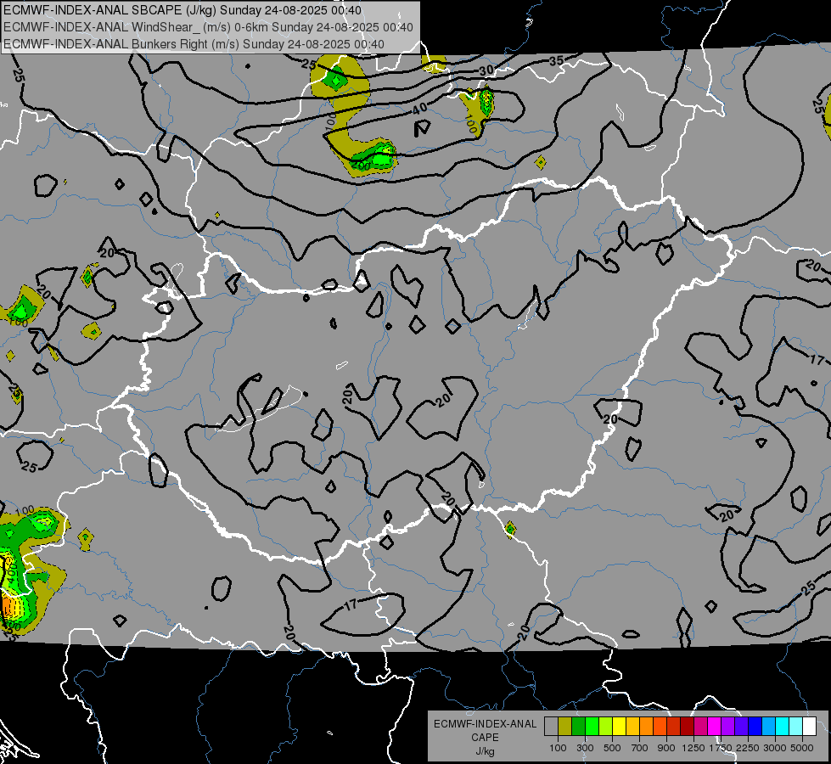Select the dark green legend swatch

579,727
